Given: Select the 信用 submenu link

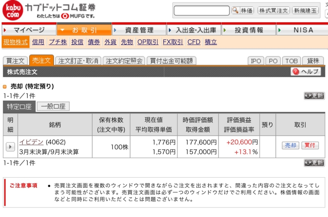Looking at the screenshot, I should [x=38, y=42].
